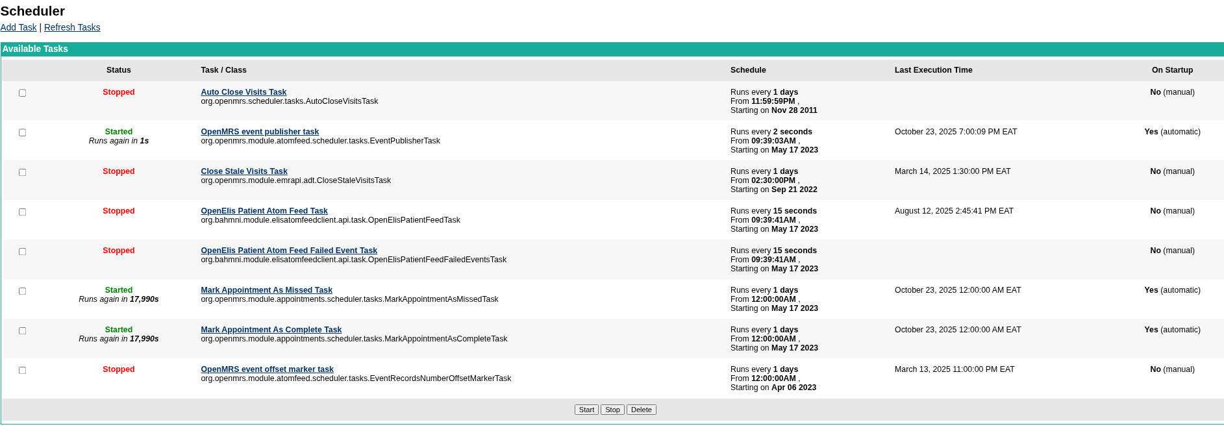Select the OpenMRS event publisher task checkbox
This screenshot has height=444, width=1224.
23,132
